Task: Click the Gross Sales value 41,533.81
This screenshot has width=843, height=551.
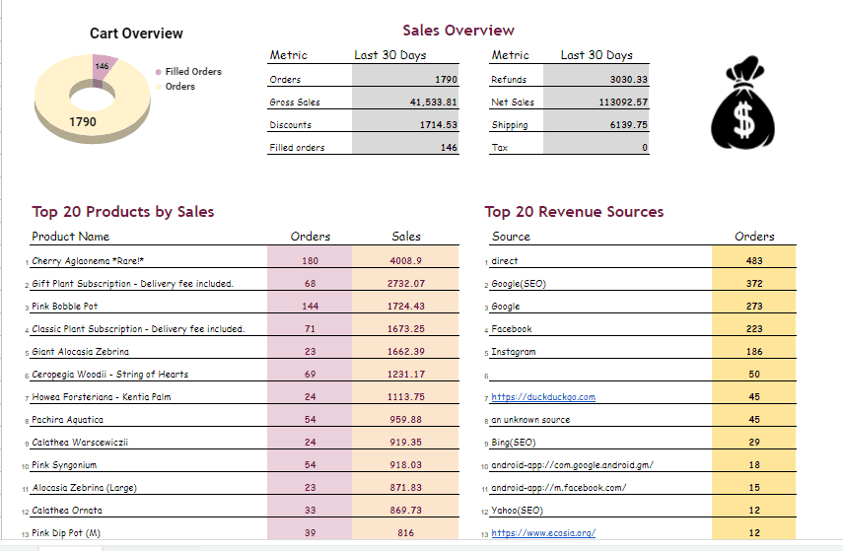Action: pyautogui.click(x=405, y=99)
